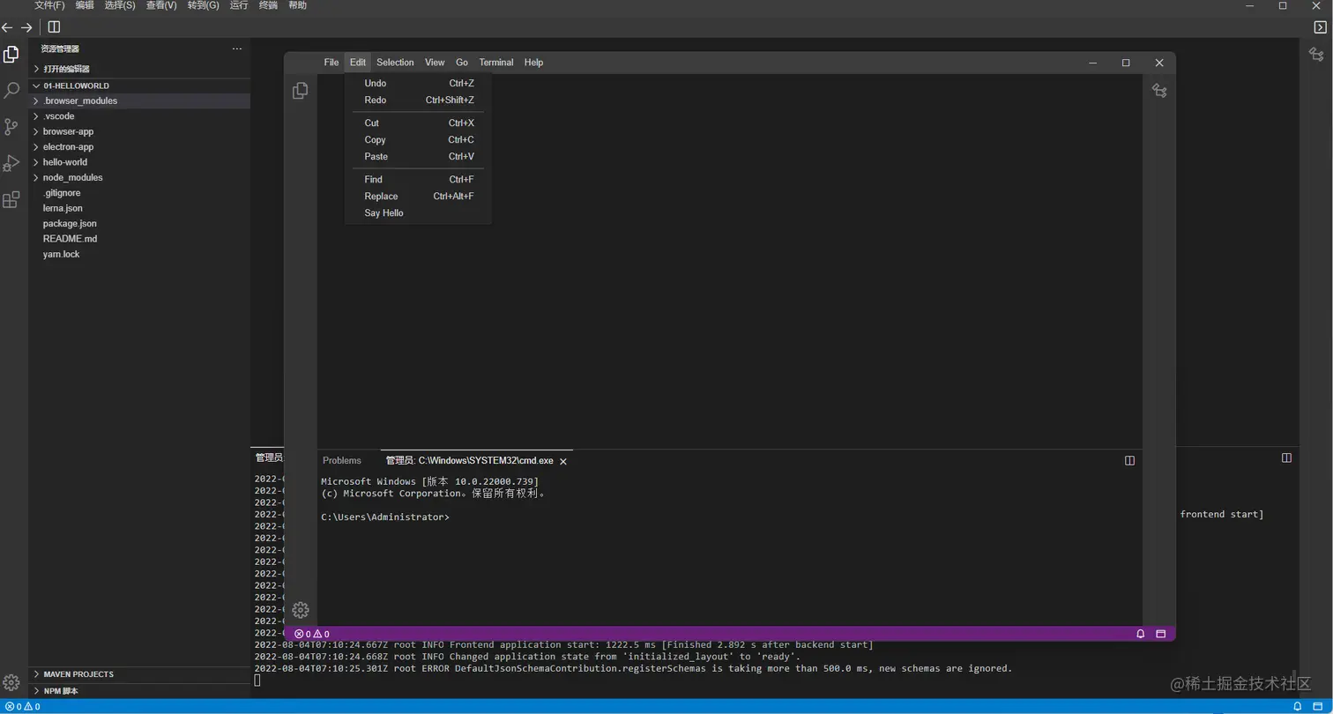Image resolution: width=1333 pixels, height=714 pixels.
Task: Click the terminal panel icon at the outer window's top right
Action: [x=1320, y=27]
